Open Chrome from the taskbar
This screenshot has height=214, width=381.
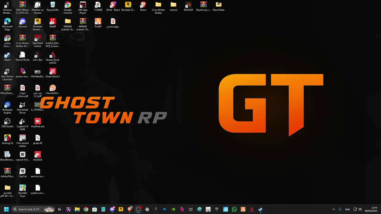(x=86, y=209)
